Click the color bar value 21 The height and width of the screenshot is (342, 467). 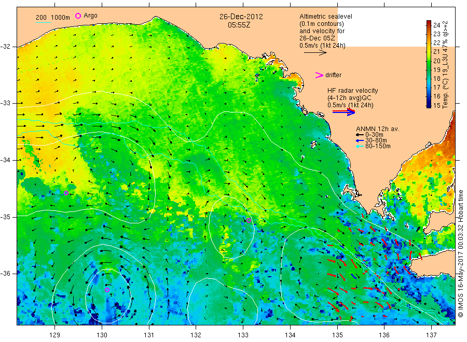click(436, 52)
